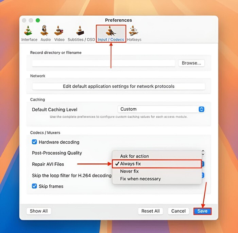Toggle the Skip frames checkbox
The image size is (238, 233).
(34, 186)
